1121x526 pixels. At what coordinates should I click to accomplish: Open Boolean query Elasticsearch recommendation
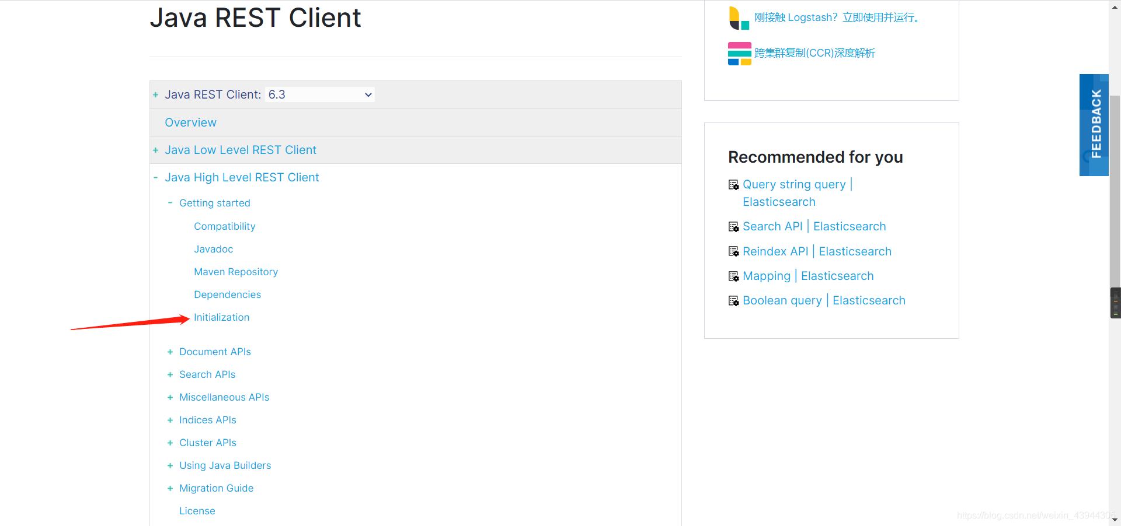[824, 300]
